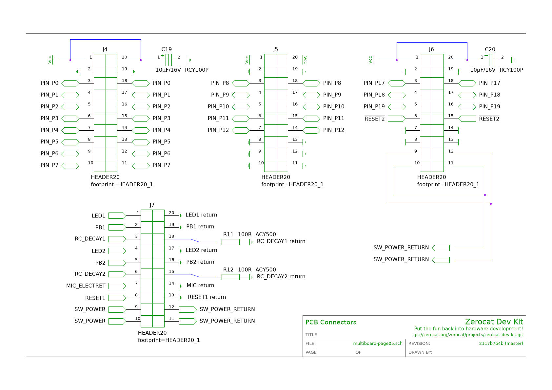552x390 pixels.
Task: Click the DRAWN BY: field label
Action: [x=420, y=352]
